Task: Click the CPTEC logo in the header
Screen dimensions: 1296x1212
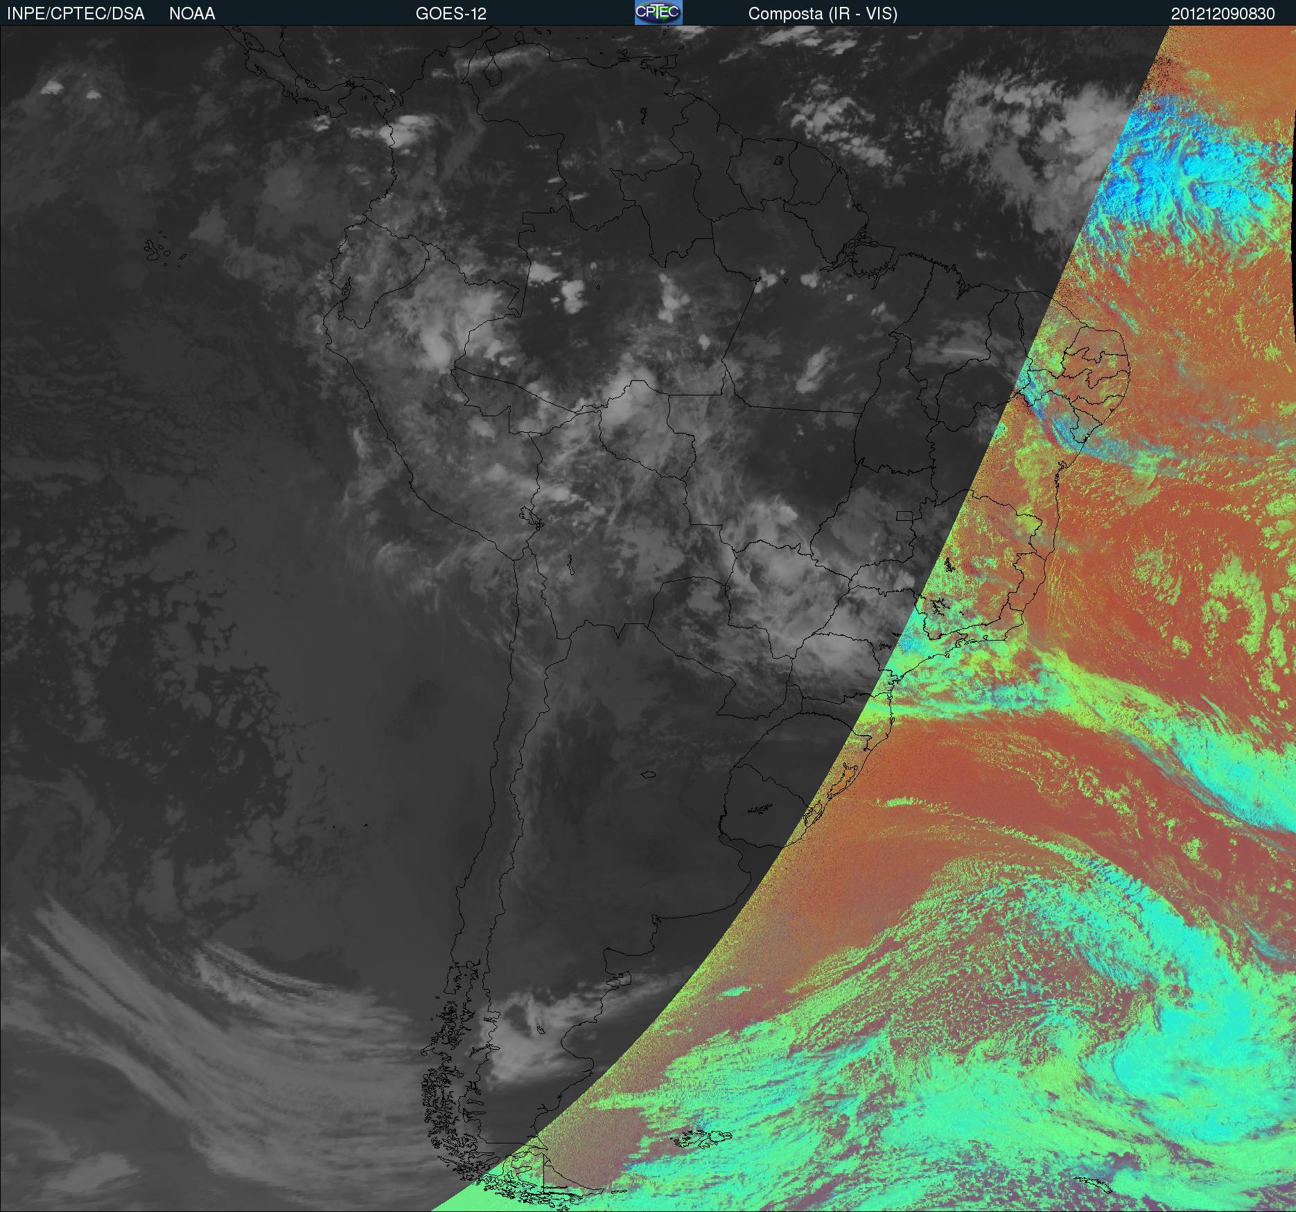Action: click(658, 12)
